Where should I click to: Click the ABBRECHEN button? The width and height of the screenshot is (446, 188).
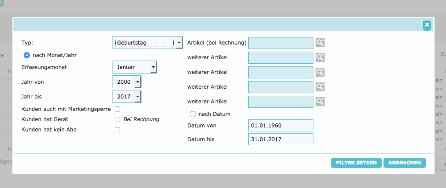tap(404, 163)
